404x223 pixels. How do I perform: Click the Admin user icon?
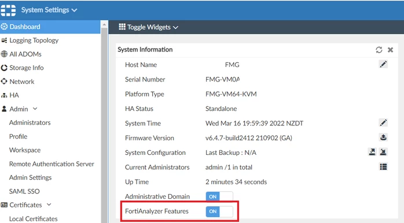click(4, 109)
